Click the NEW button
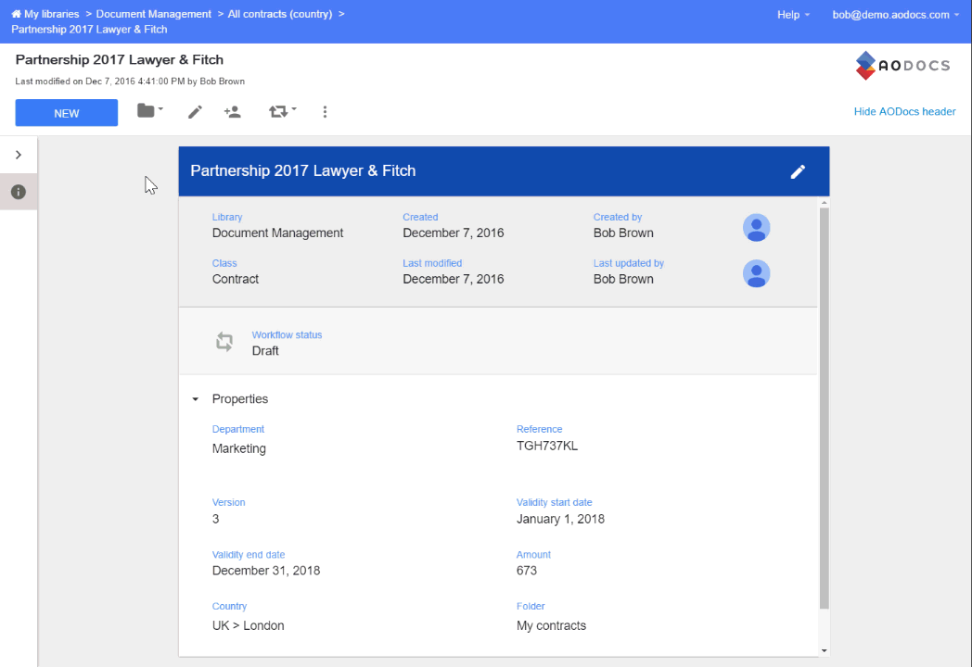 pyautogui.click(x=67, y=113)
